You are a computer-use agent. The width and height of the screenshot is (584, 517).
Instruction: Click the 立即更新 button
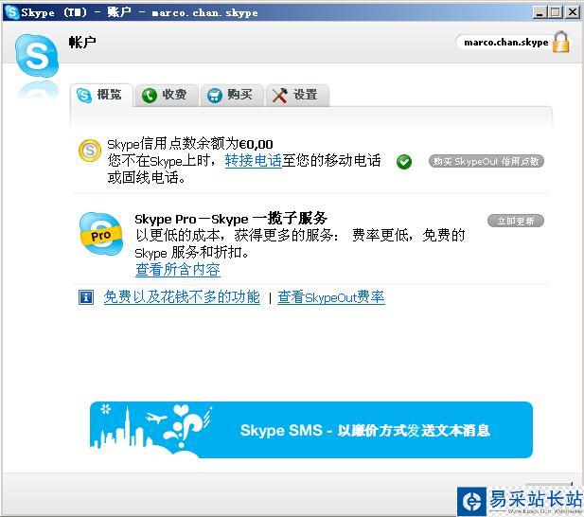[516, 221]
